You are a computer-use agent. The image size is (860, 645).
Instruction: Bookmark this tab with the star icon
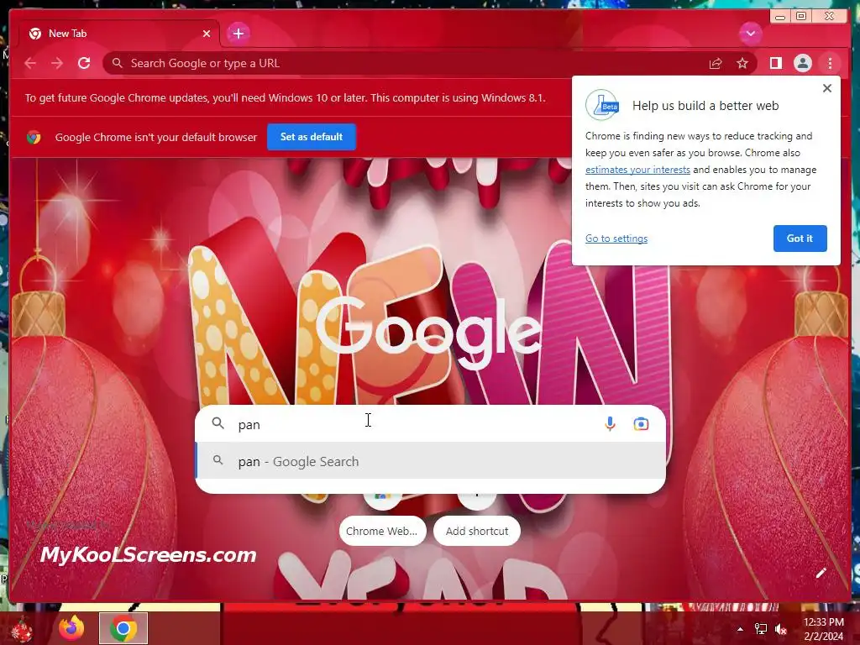pos(742,64)
